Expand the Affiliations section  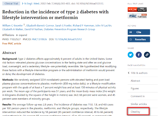[x=21, y=35]
